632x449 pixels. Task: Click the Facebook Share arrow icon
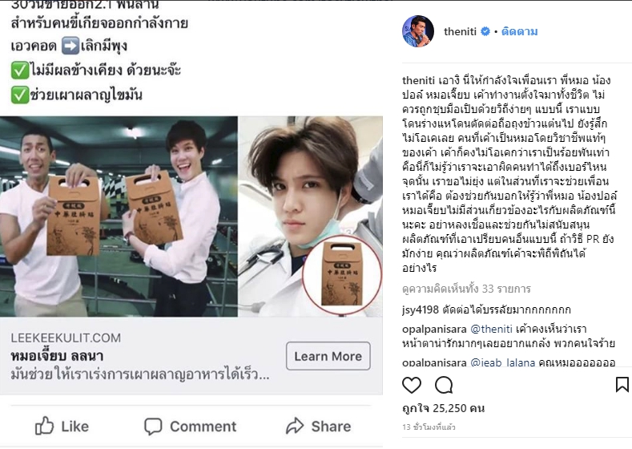[x=295, y=426]
